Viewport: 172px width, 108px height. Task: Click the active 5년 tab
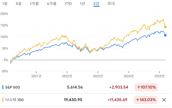[x=96, y=4]
